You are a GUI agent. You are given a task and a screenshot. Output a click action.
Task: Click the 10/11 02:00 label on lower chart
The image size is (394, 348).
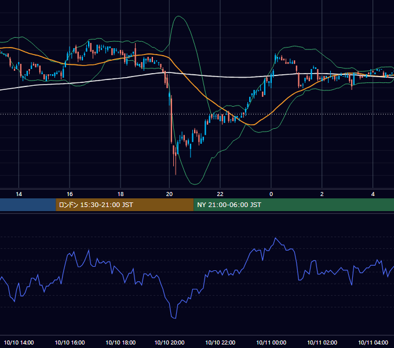pyautogui.click(x=322, y=342)
